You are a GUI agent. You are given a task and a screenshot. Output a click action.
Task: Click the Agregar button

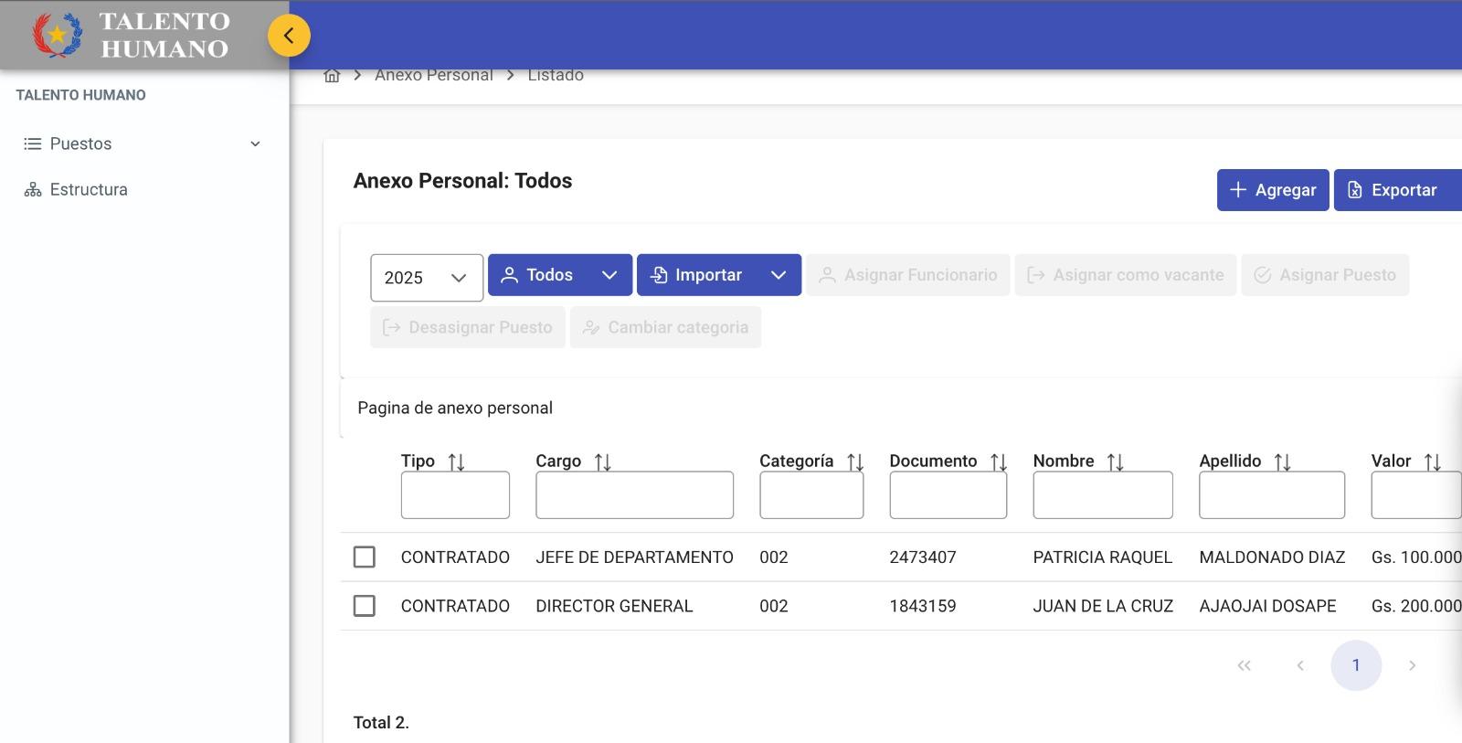click(x=1272, y=190)
